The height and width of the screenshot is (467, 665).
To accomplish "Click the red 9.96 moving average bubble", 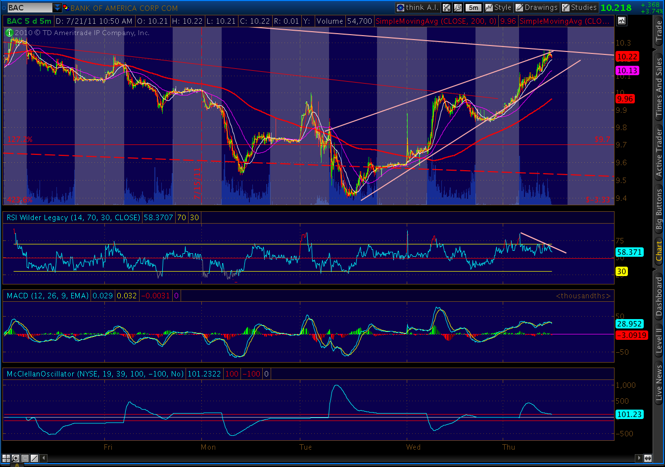I will tap(624, 99).
